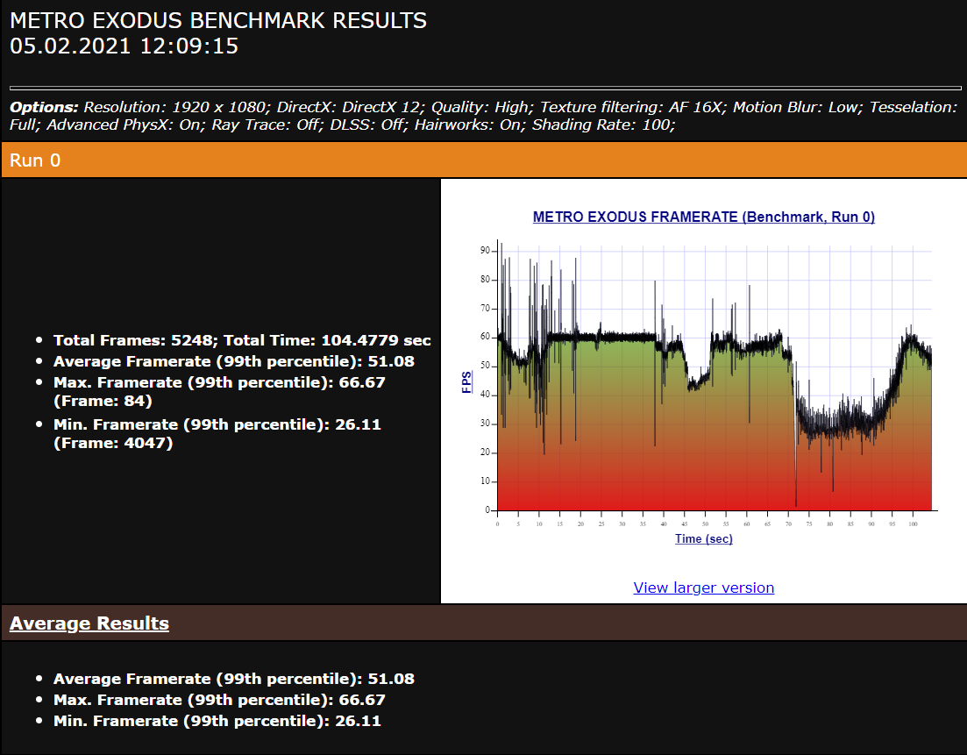Screen dimensions: 967x755
Task: Select the "Total Frames: 5248" text
Action: [133, 340]
